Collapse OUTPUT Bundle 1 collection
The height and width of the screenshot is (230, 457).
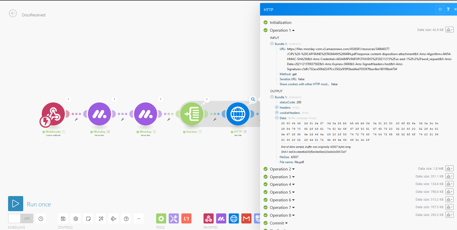coord(272,97)
